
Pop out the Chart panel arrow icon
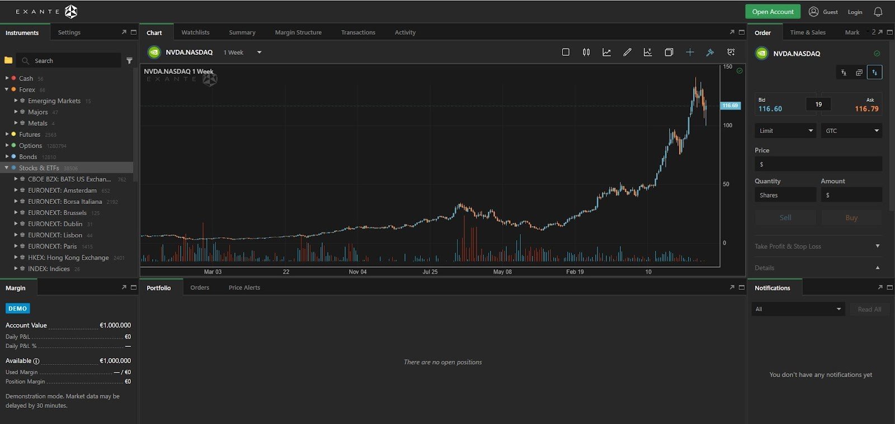click(x=732, y=32)
